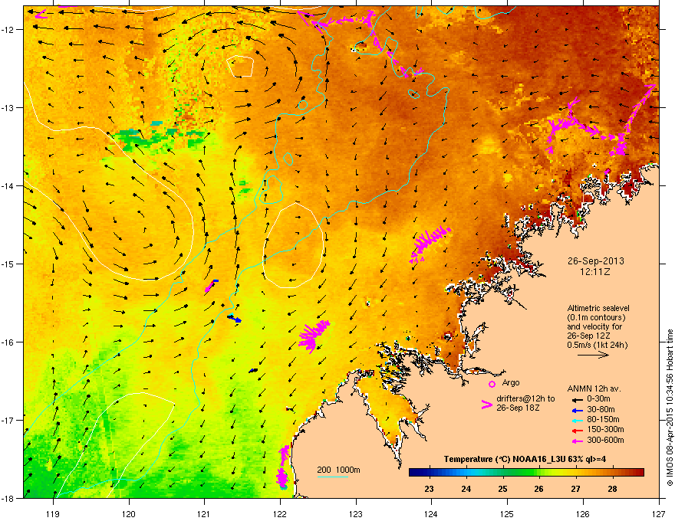Click the longitude axis label 127

659,513
